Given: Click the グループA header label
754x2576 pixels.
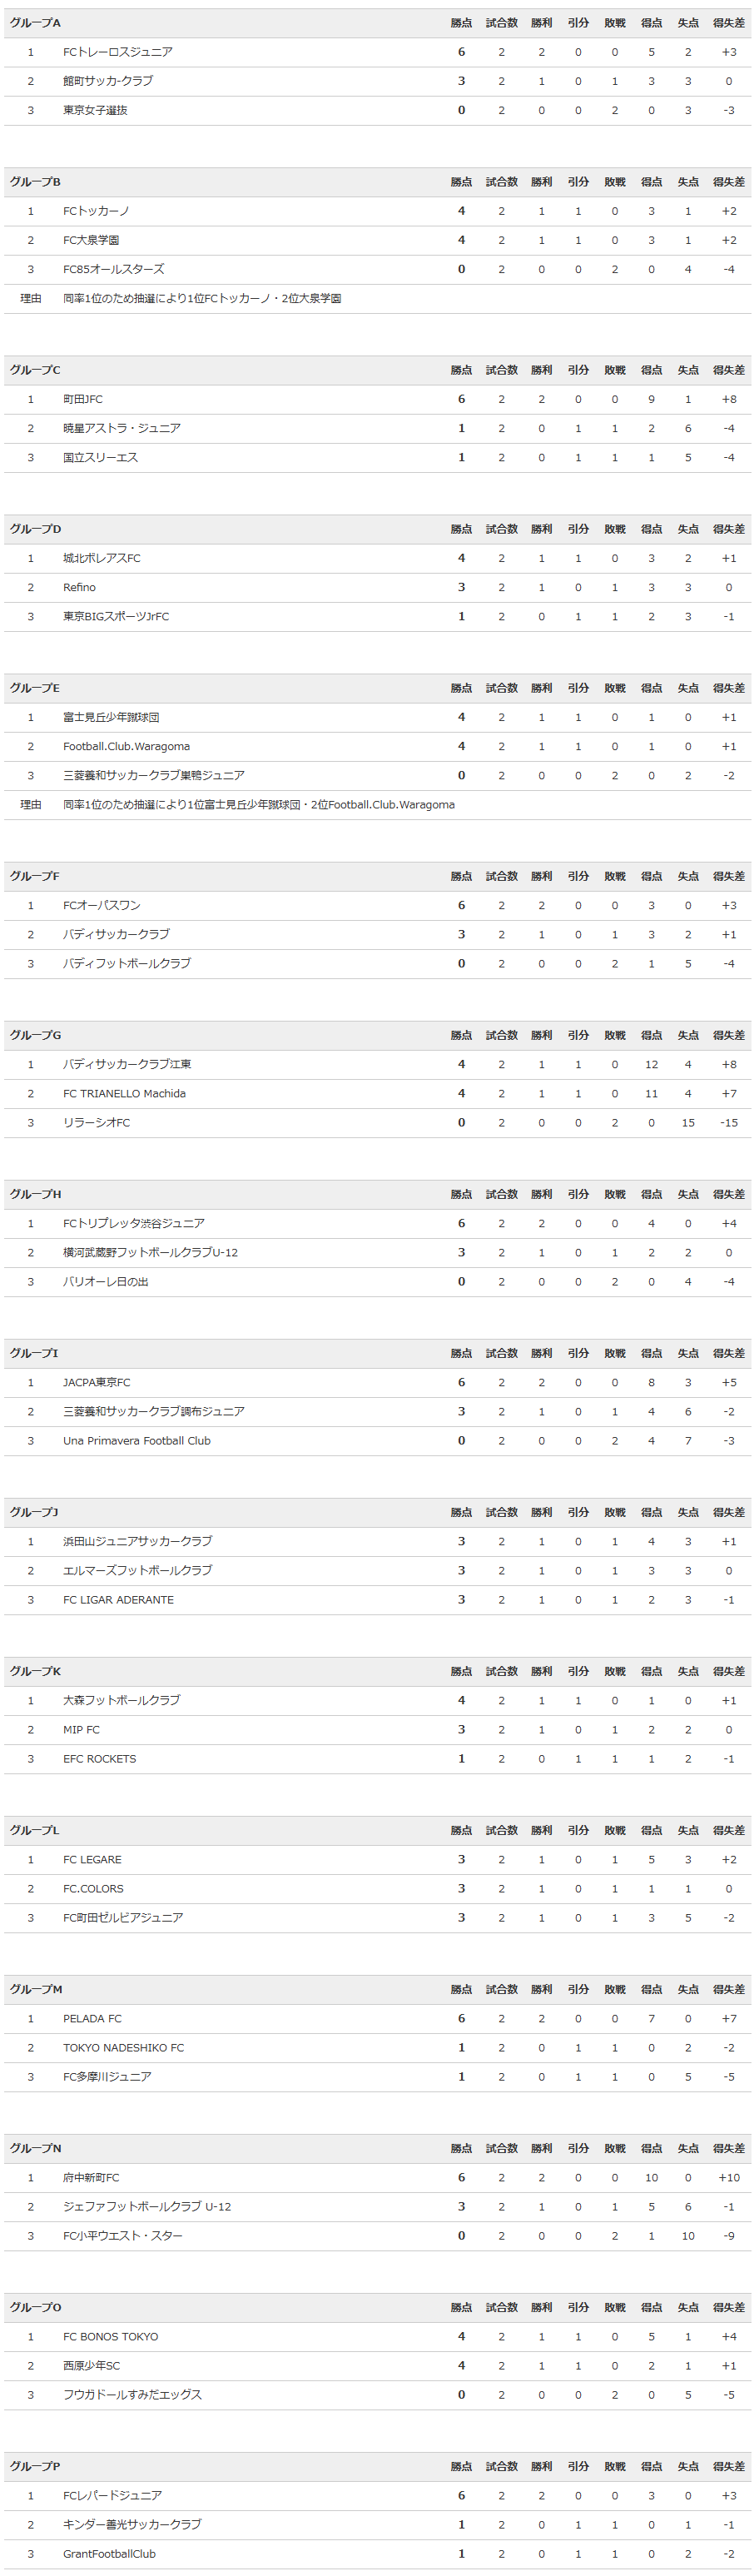Looking at the screenshot, I should click(35, 23).
